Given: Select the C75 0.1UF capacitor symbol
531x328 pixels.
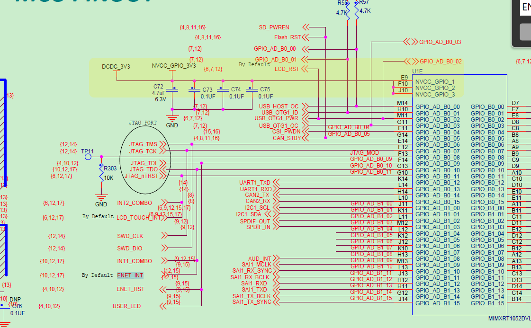Looking at the screenshot, I should click(252, 90).
